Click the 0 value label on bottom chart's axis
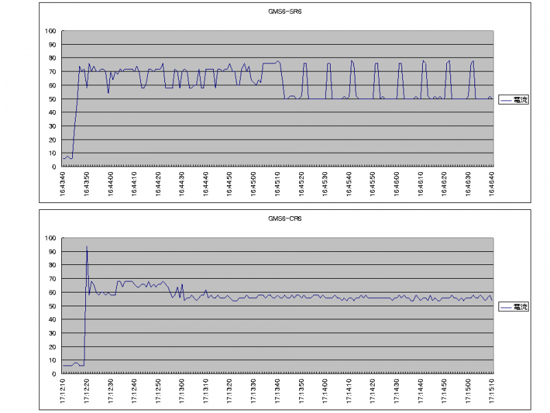Viewport: 550px width, 413px height. [55, 374]
